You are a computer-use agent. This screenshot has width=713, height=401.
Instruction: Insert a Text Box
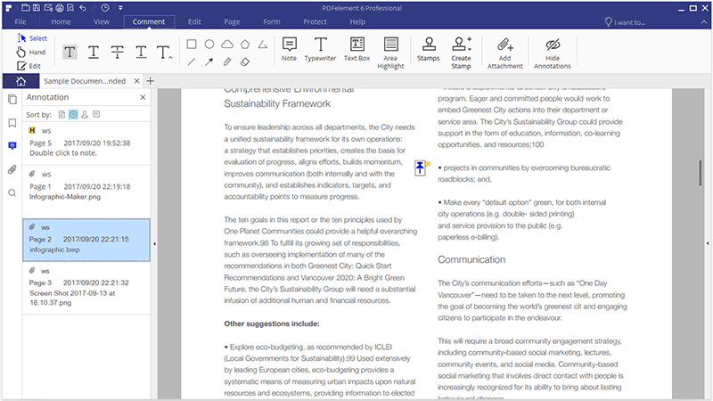357,49
